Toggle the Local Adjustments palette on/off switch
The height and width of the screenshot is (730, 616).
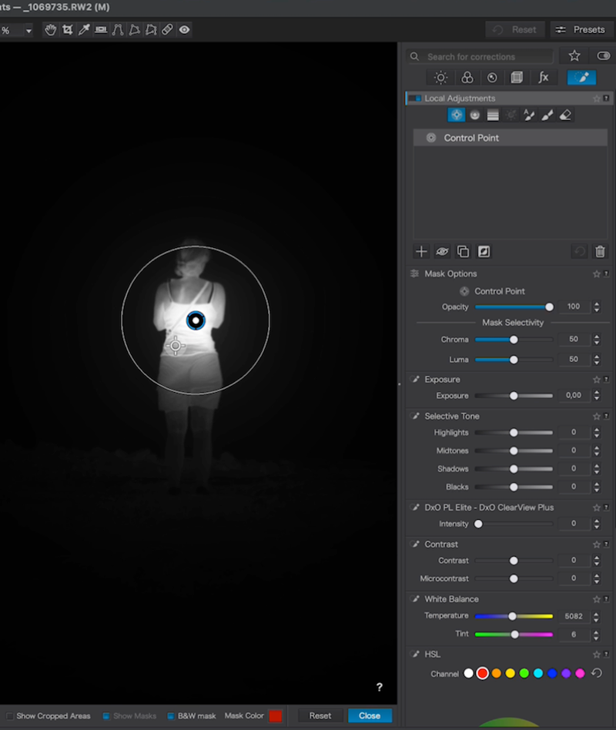pyautogui.click(x=414, y=99)
